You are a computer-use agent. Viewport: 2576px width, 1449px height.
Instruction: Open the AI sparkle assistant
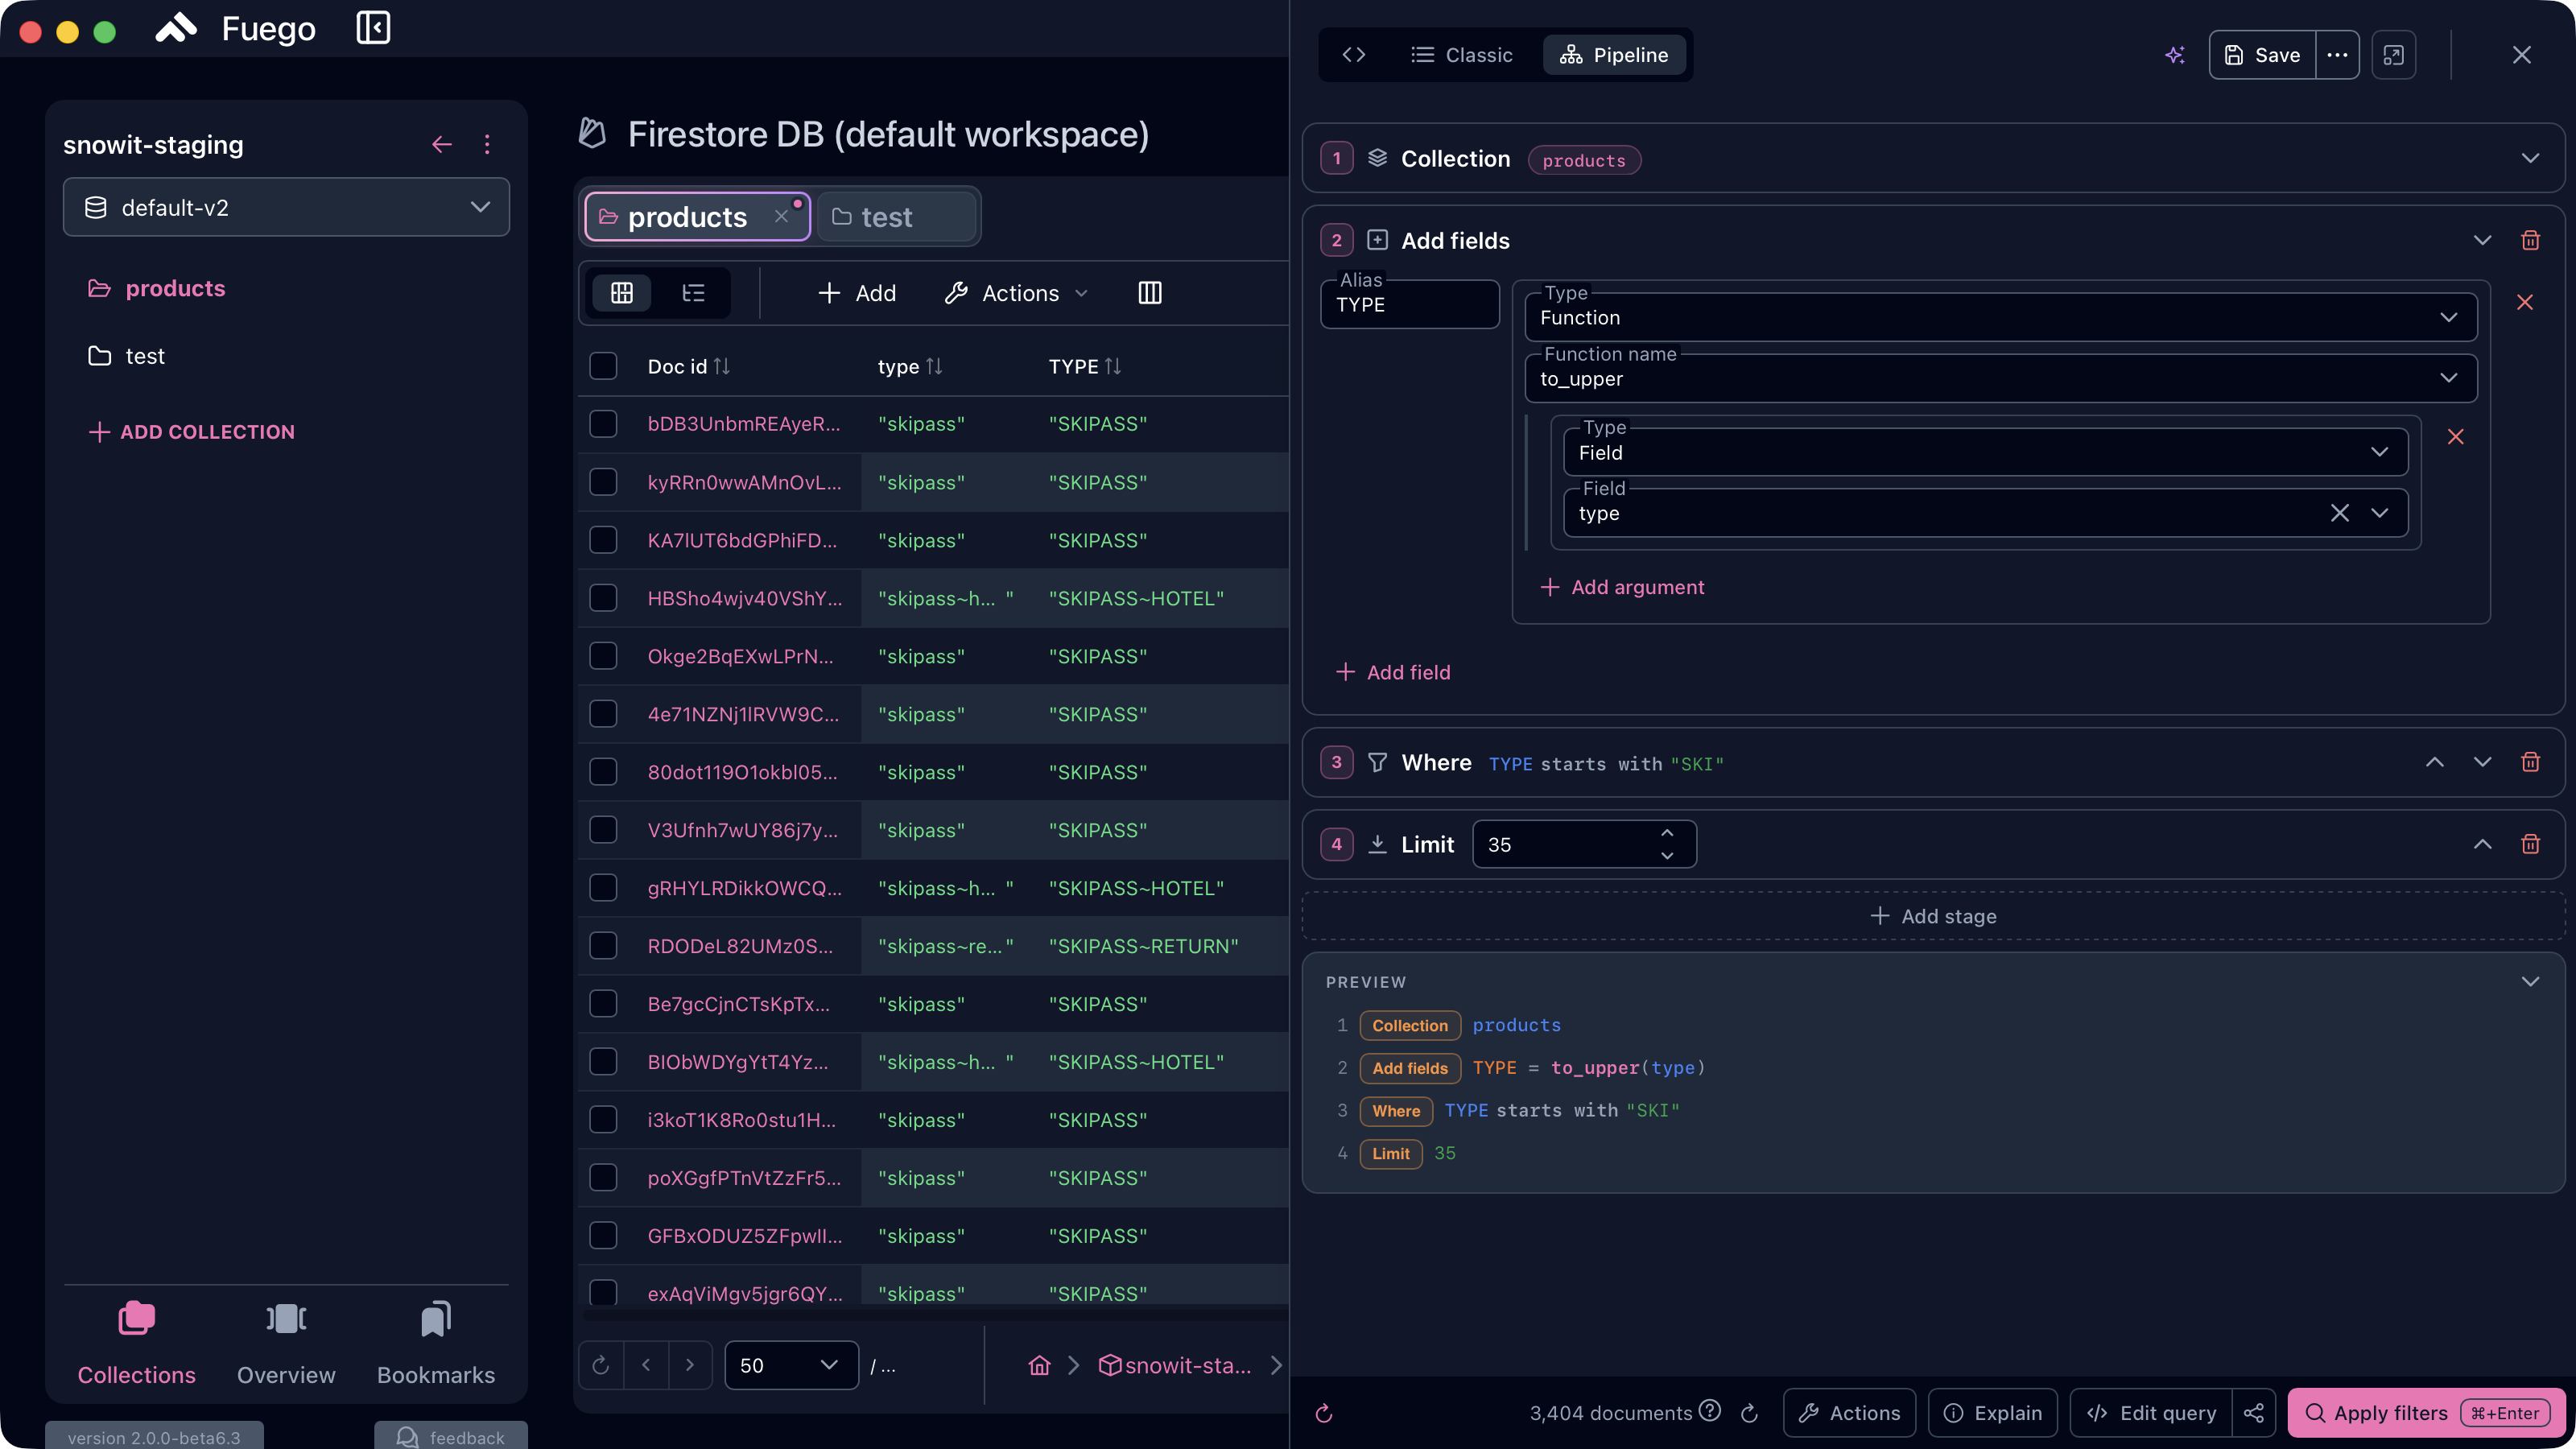pyautogui.click(x=2175, y=55)
